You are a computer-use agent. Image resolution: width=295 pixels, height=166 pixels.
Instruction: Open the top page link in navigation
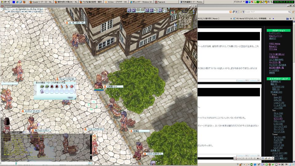(274, 33)
